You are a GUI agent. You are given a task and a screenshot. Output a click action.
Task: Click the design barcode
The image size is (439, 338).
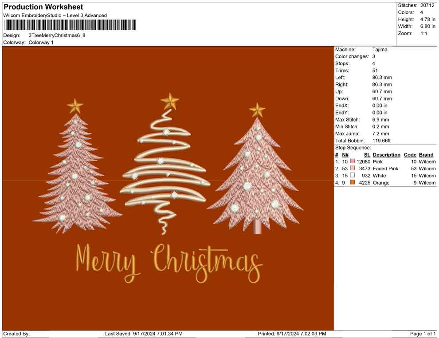(x=70, y=25)
